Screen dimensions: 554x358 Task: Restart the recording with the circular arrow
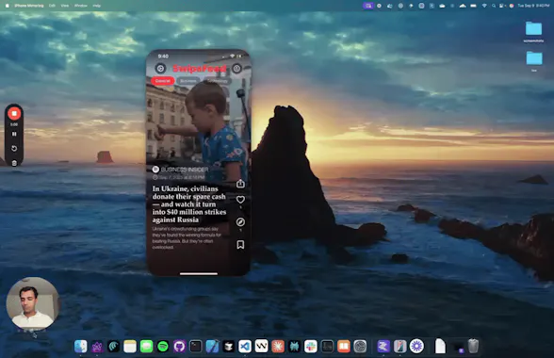[x=14, y=149]
